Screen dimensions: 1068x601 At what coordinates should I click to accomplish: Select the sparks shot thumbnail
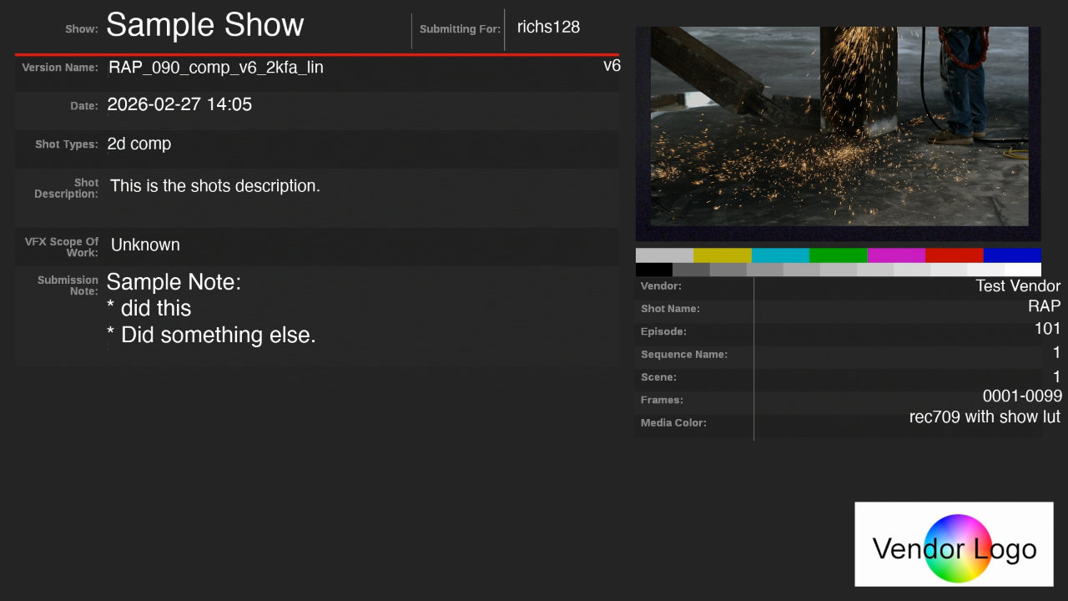(x=839, y=126)
